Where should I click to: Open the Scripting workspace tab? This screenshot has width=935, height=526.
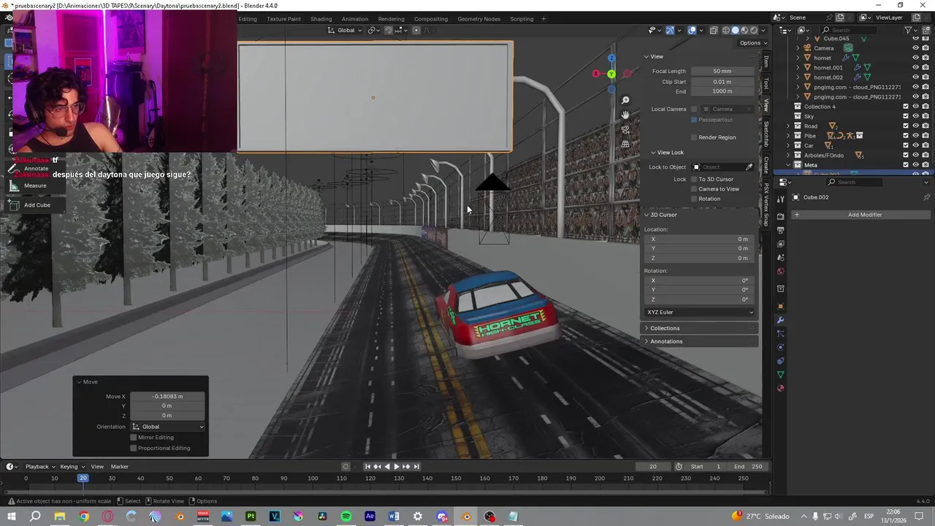522,19
